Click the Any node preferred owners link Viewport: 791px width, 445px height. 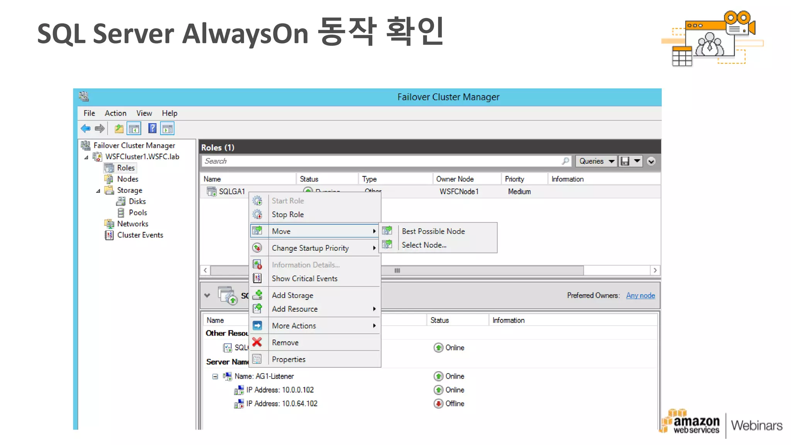pyautogui.click(x=640, y=296)
